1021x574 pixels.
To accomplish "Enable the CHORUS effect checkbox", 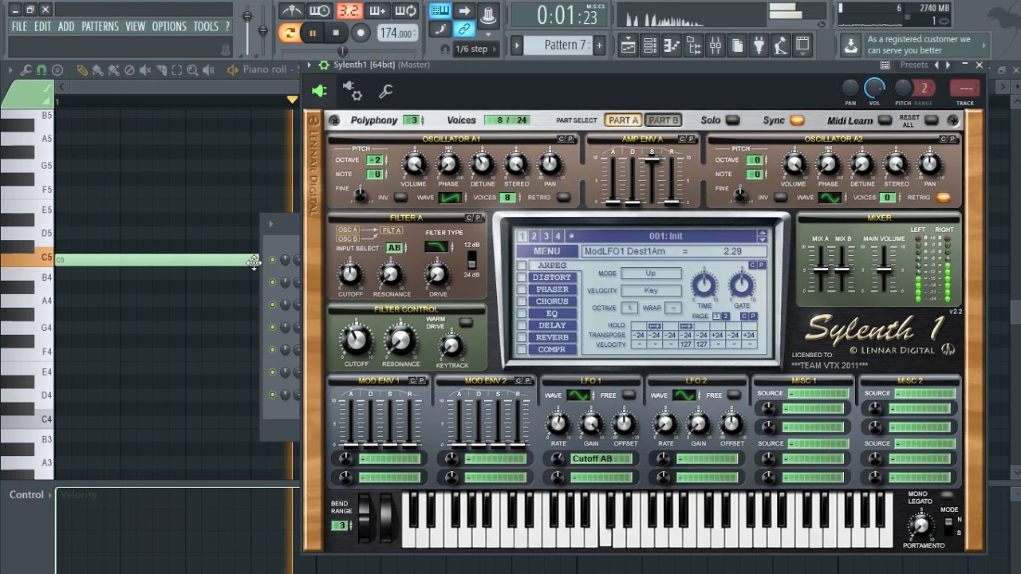I will (x=521, y=301).
